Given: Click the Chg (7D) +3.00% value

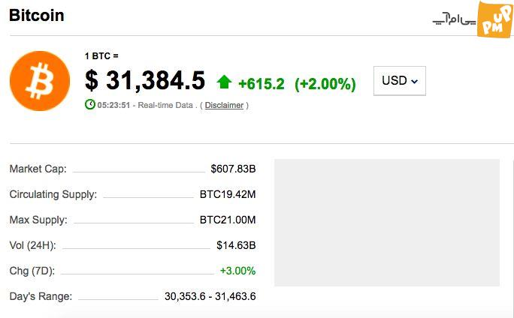Looking at the screenshot, I should pos(237,271).
